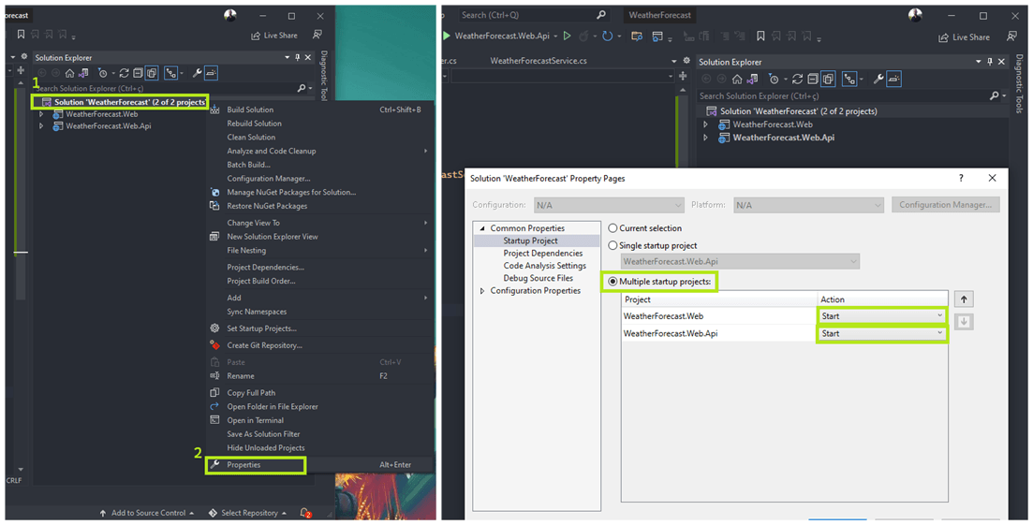Click green Start debugging arrow for WeatherForecast.Web.Api

point(447,36)
